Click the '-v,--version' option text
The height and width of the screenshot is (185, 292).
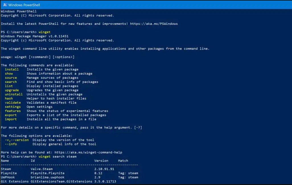coord(17,140)
